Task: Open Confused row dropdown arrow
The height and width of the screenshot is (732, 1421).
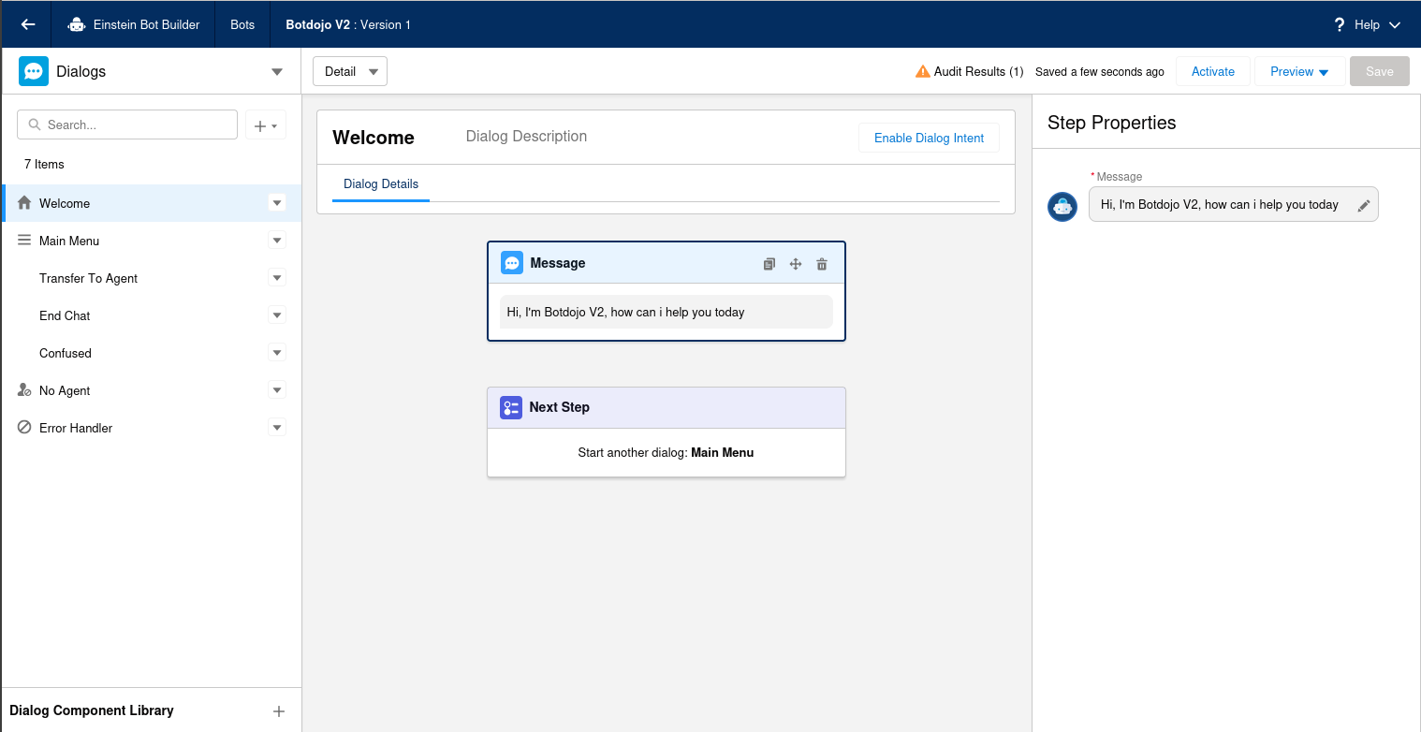Action: [x=276, y=353]
